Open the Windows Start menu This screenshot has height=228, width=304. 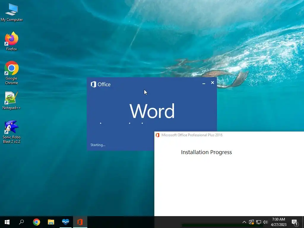click(x=7, y=222)
